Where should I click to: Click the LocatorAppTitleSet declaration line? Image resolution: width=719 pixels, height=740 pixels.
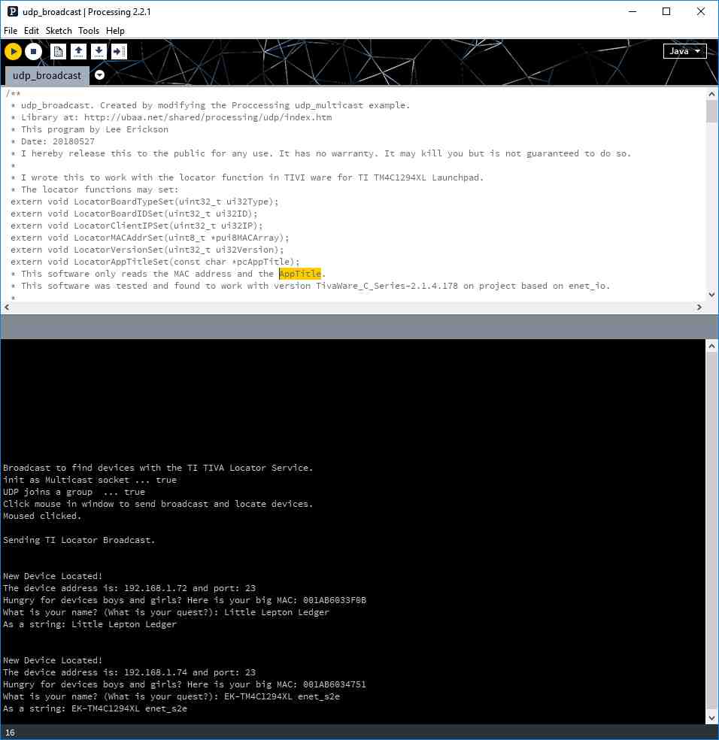[155, 262]
